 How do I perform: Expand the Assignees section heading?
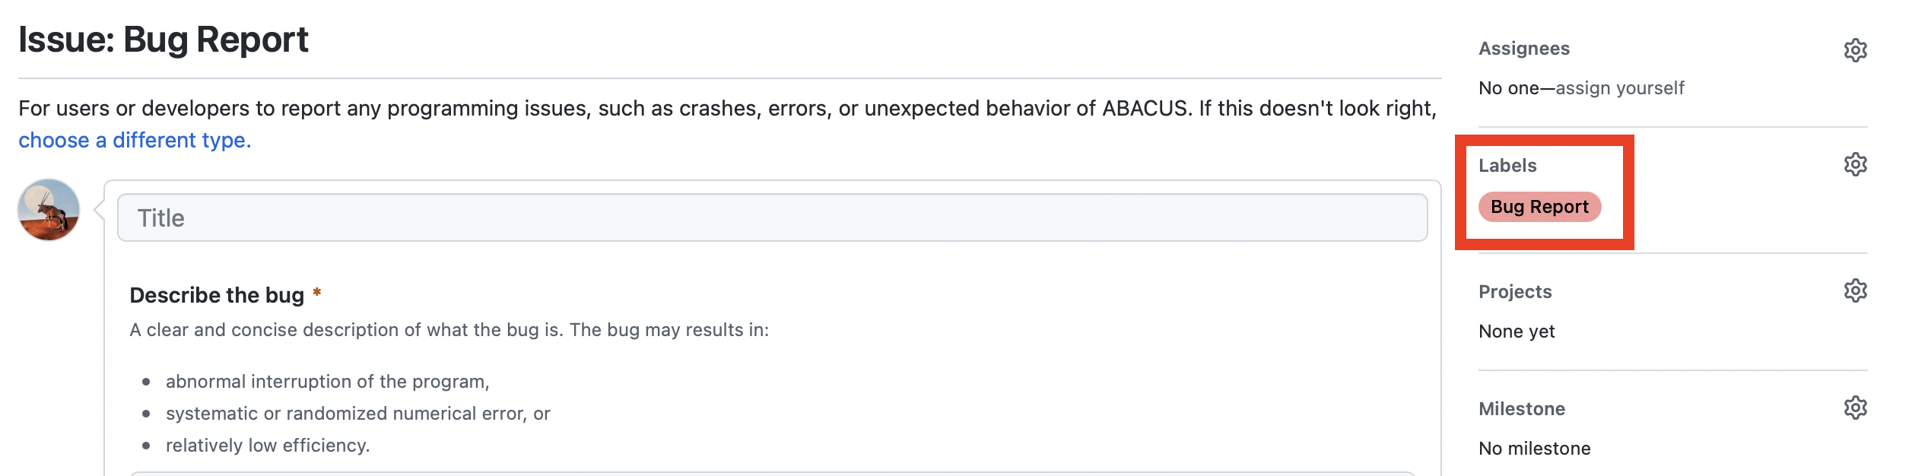click(1523, 49)
